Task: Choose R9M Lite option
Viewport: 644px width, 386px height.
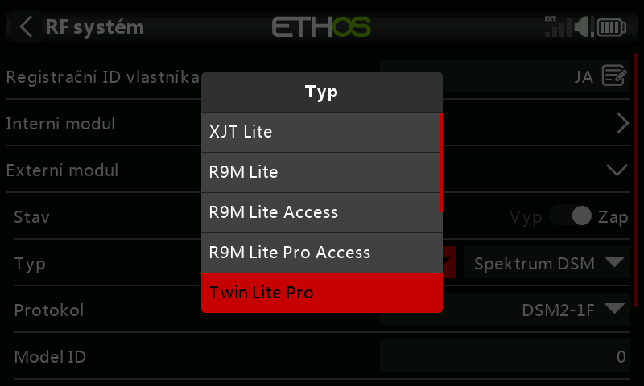Action: coord(320,172)
